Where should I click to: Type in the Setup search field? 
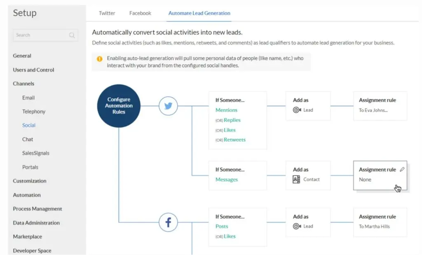(41, 35)
